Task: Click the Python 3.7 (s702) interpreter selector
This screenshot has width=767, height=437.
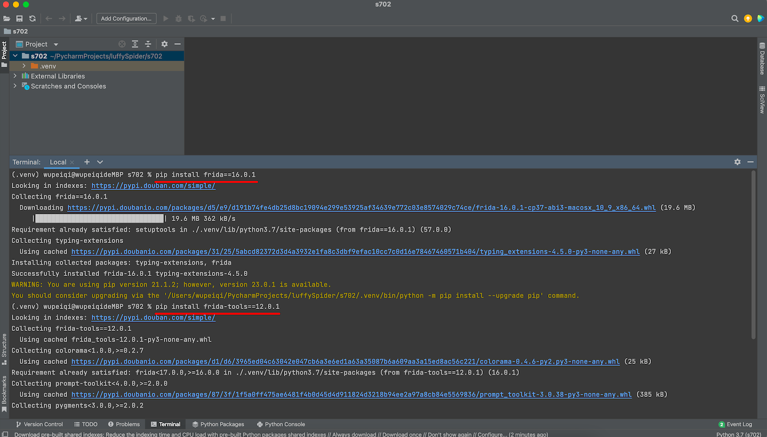Action: click(739, 434)
